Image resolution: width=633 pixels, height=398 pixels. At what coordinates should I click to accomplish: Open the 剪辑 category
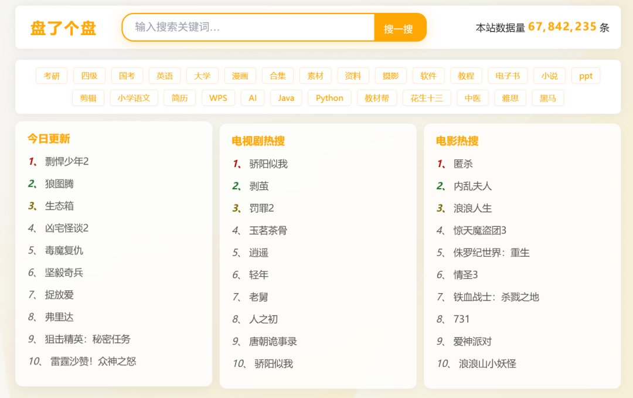click(x=88, y=98)
